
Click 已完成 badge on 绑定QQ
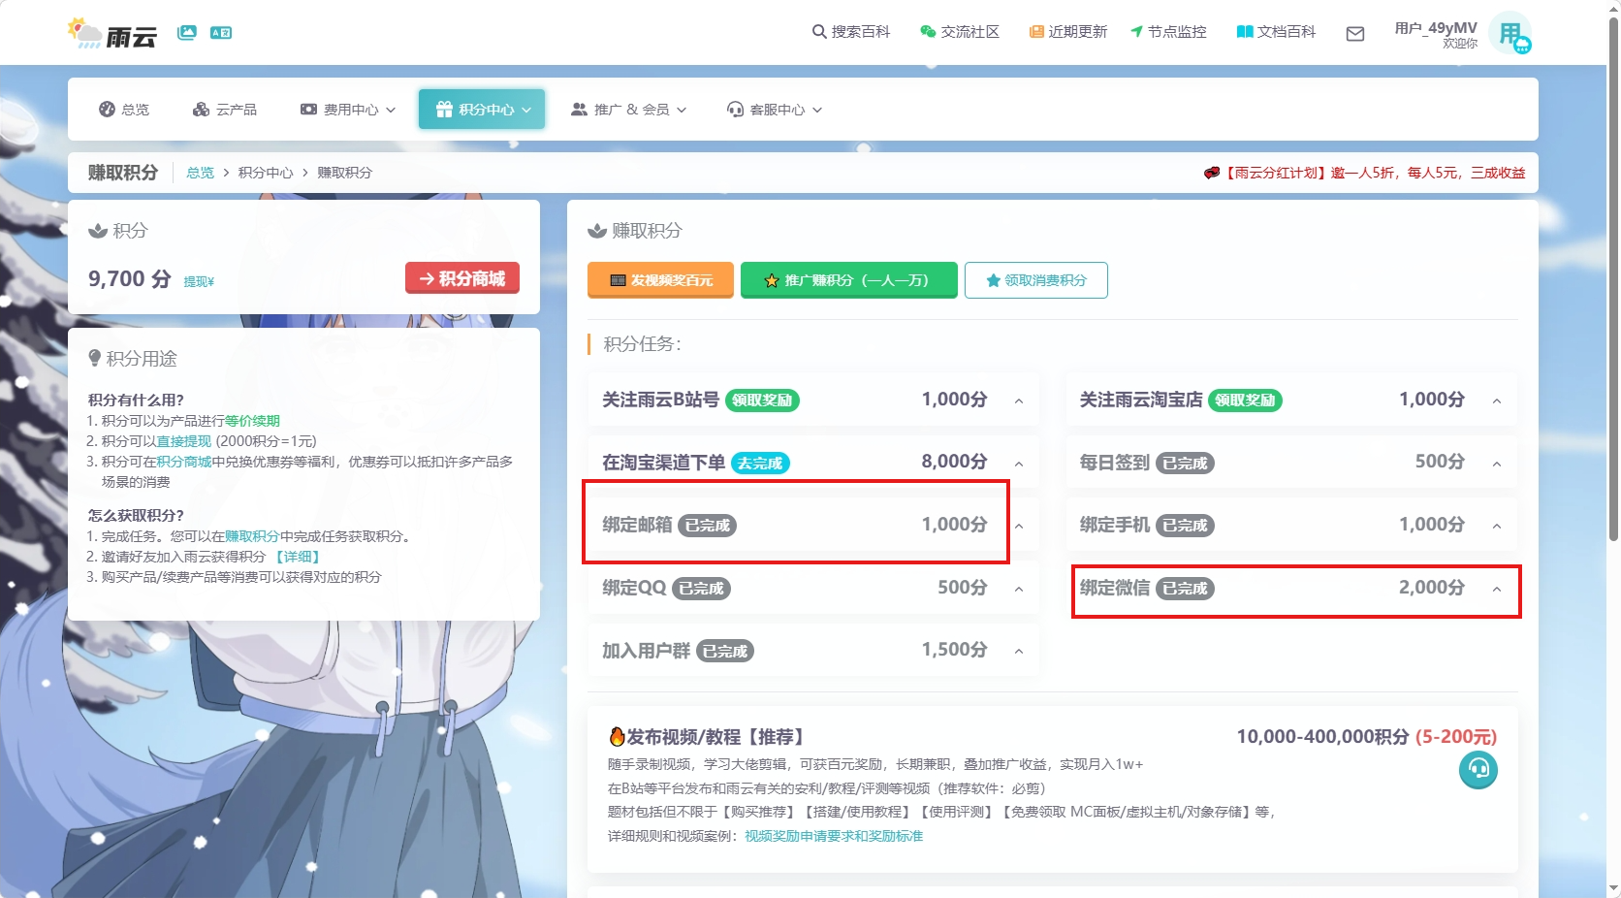(x=701, y=589)
